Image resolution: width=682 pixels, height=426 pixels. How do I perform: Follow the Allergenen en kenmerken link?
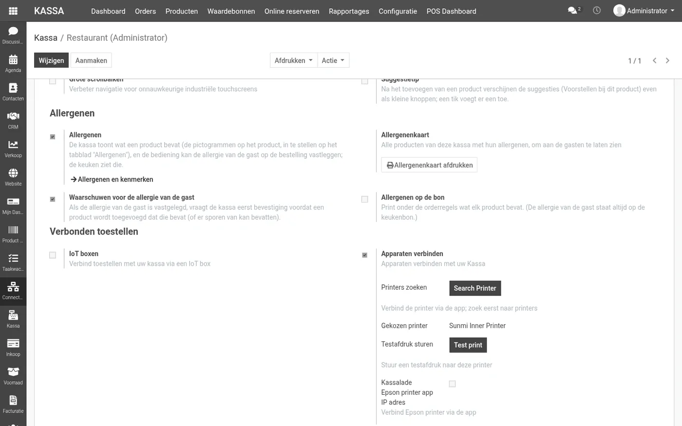[112, 179]
